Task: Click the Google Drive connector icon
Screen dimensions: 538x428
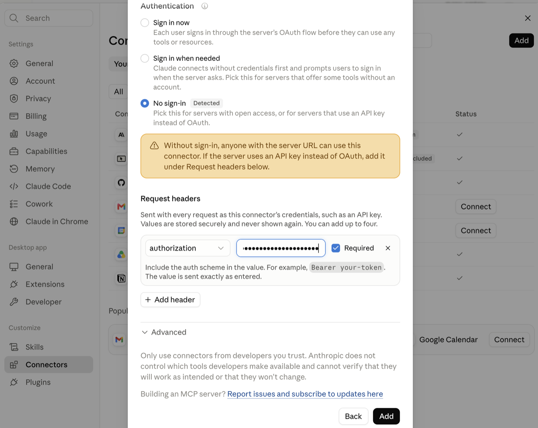Action: pyautogui.click(x=121, y=254)
